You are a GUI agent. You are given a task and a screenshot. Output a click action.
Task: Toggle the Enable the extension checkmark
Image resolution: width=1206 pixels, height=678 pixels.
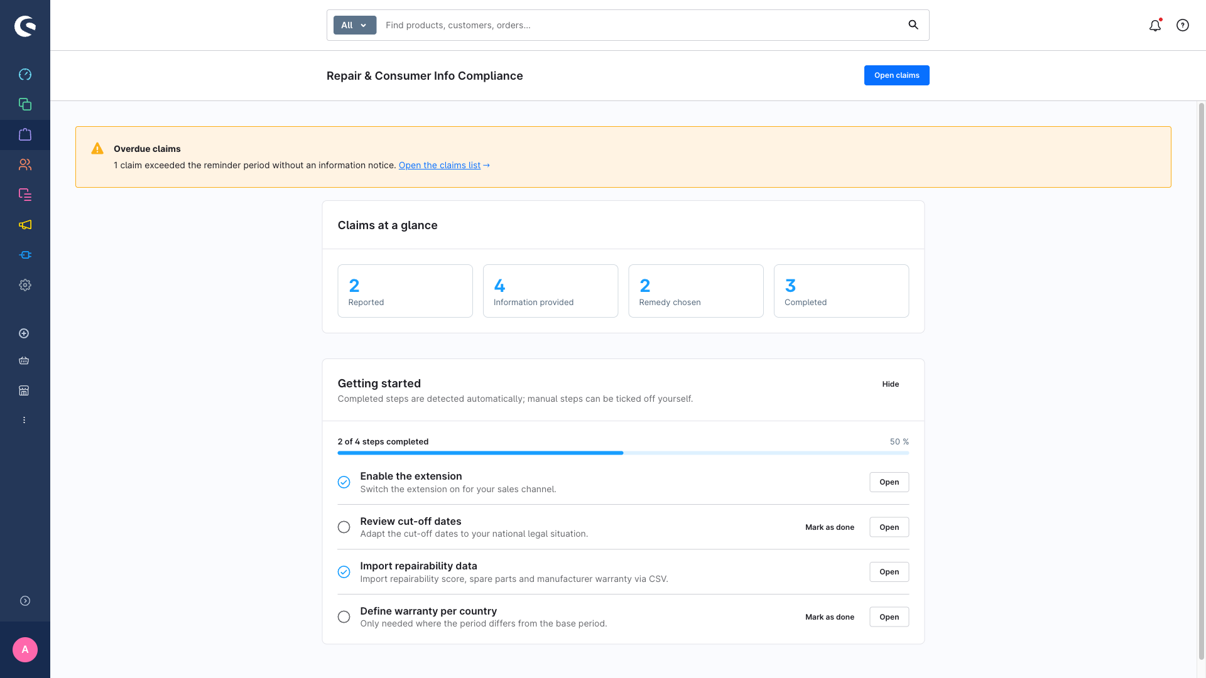[x=344, y=482]
